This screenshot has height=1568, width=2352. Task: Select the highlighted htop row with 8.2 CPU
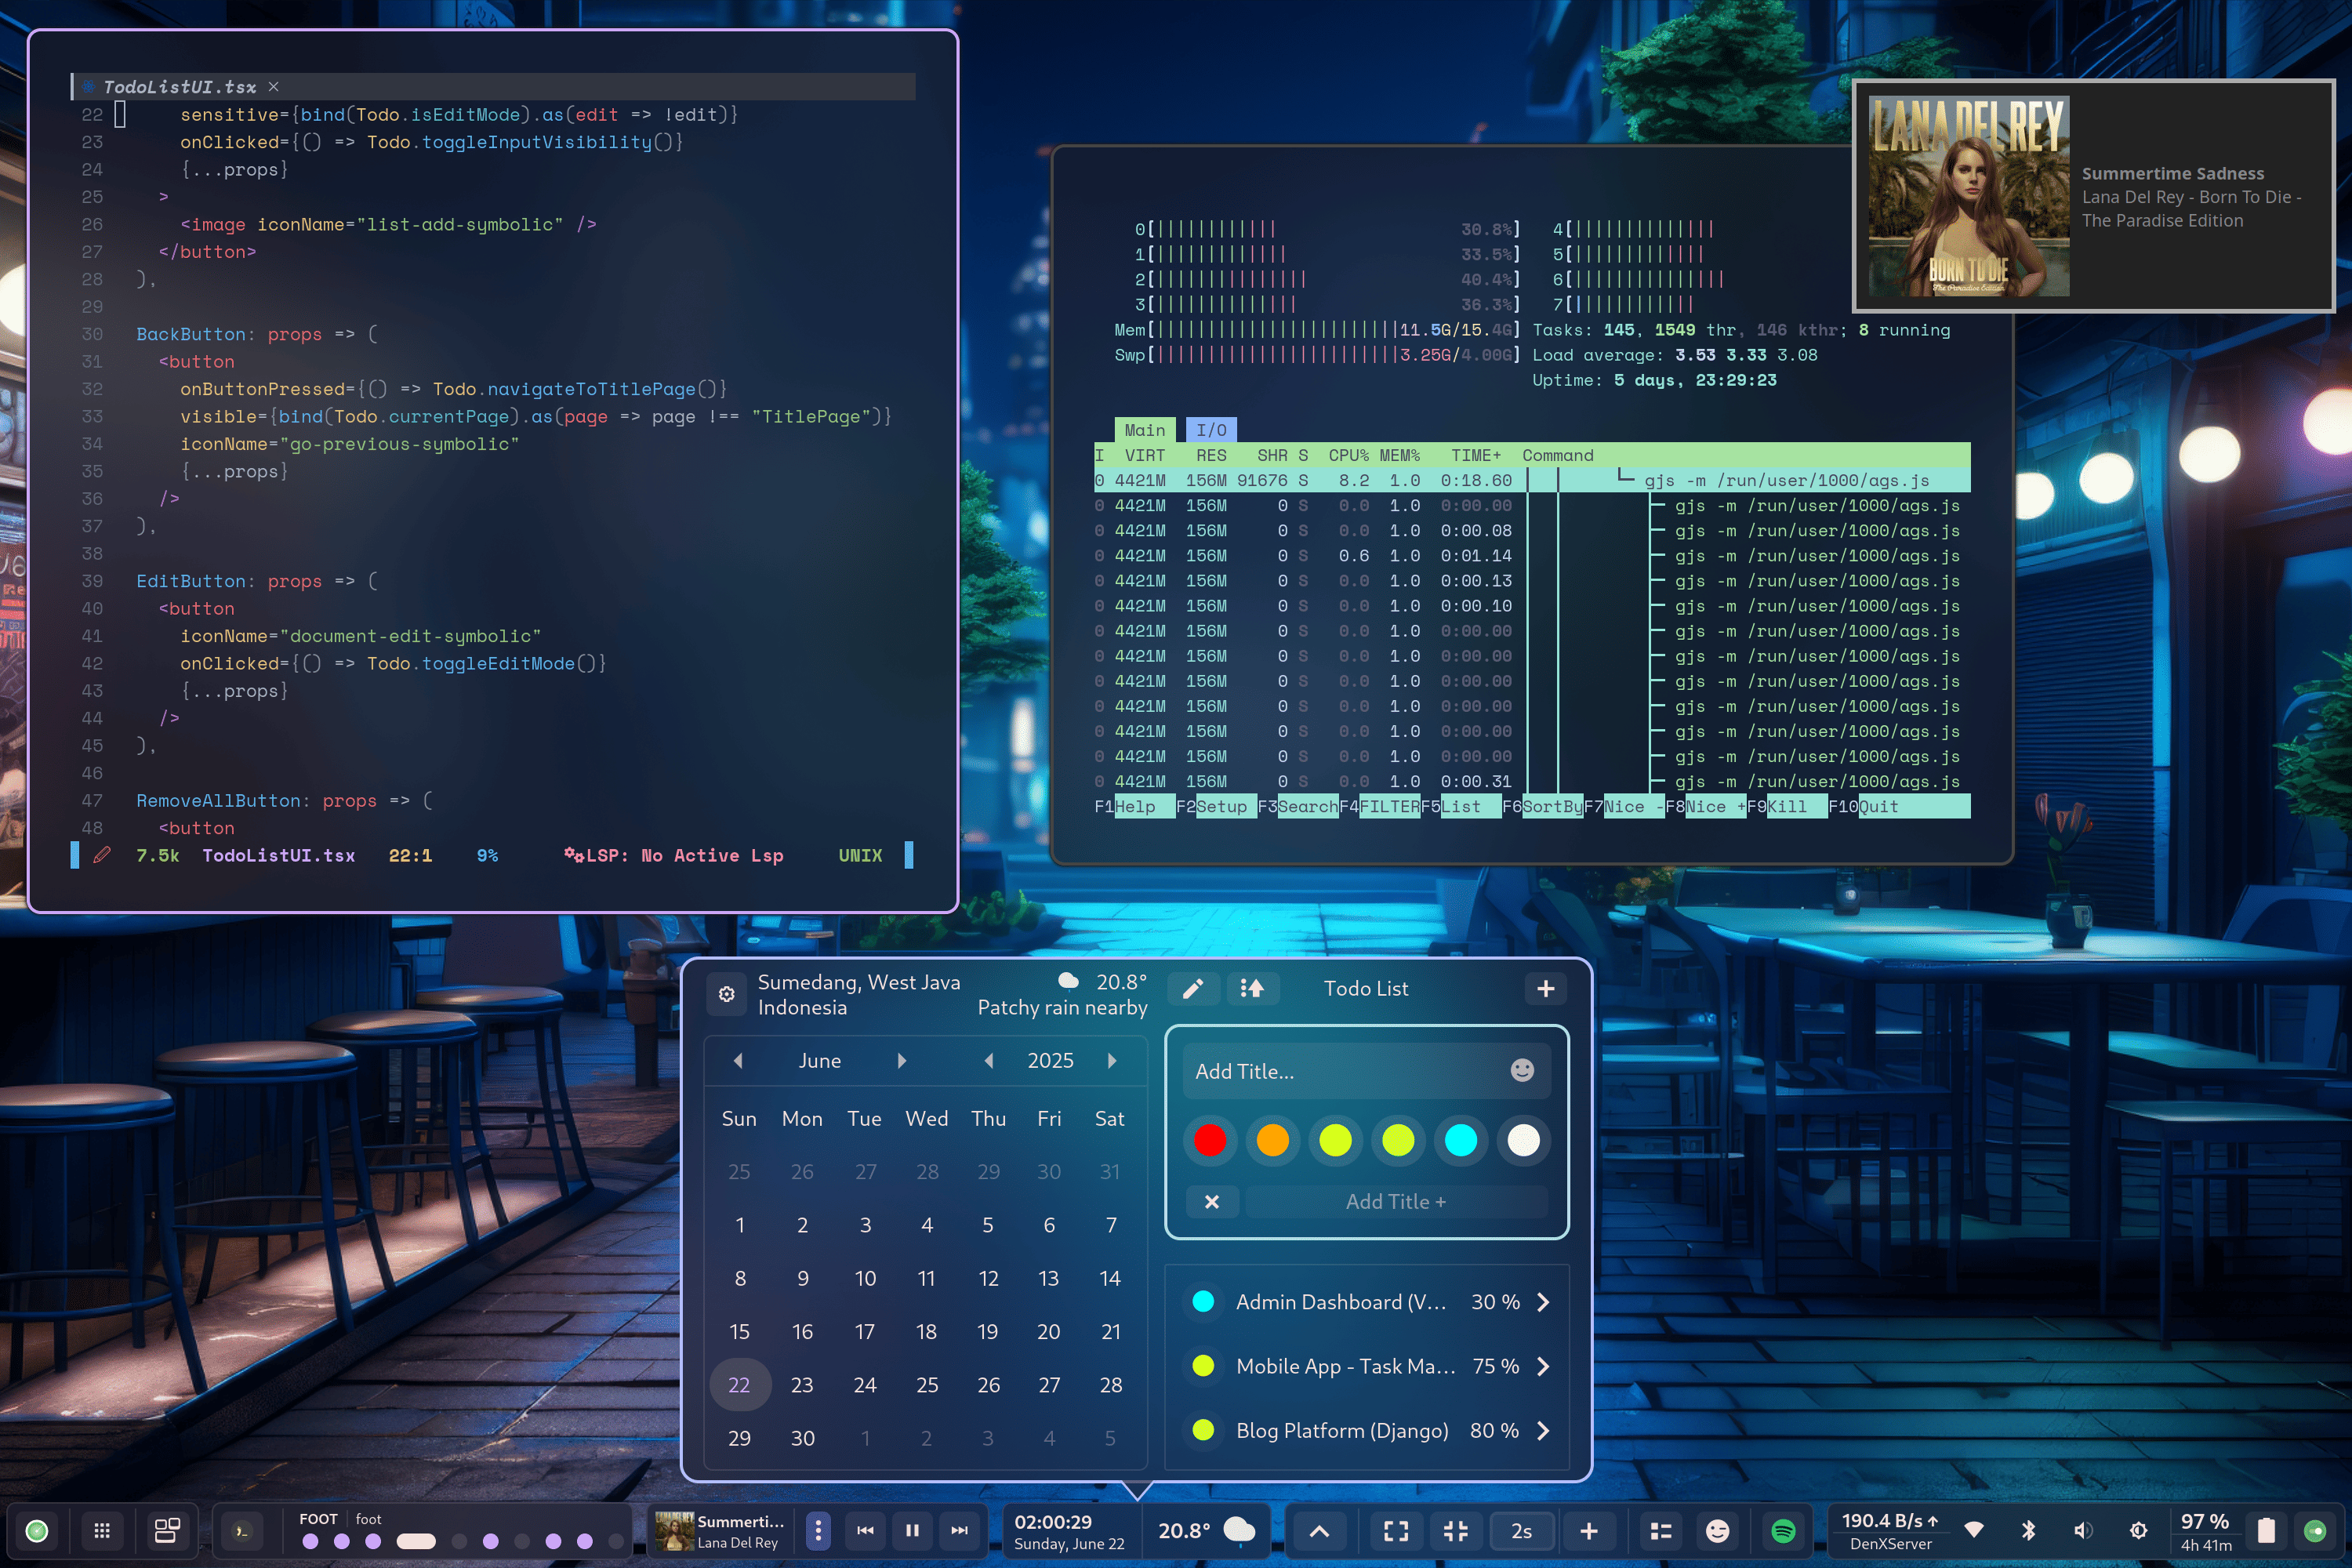pos(1532,481)
